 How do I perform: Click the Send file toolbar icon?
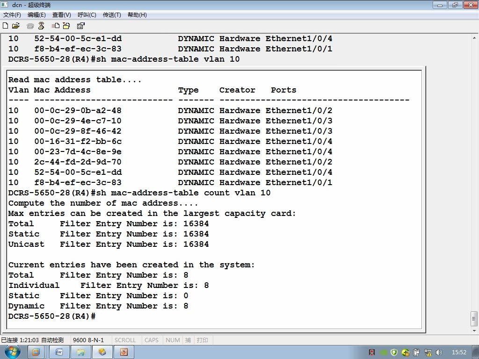coord(55,26)
